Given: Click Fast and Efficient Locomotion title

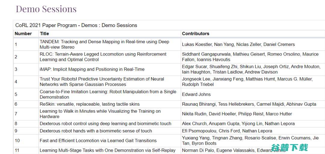Looking at the screenshot, I should pyautogui.click(x=98, y=140).
